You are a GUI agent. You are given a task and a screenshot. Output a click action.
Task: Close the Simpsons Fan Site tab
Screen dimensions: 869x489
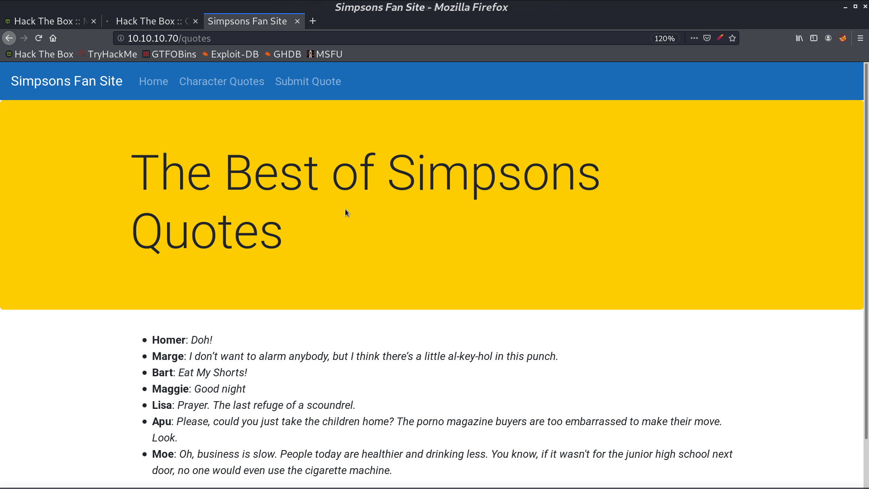pyautogui.click(x=297, y=21)
